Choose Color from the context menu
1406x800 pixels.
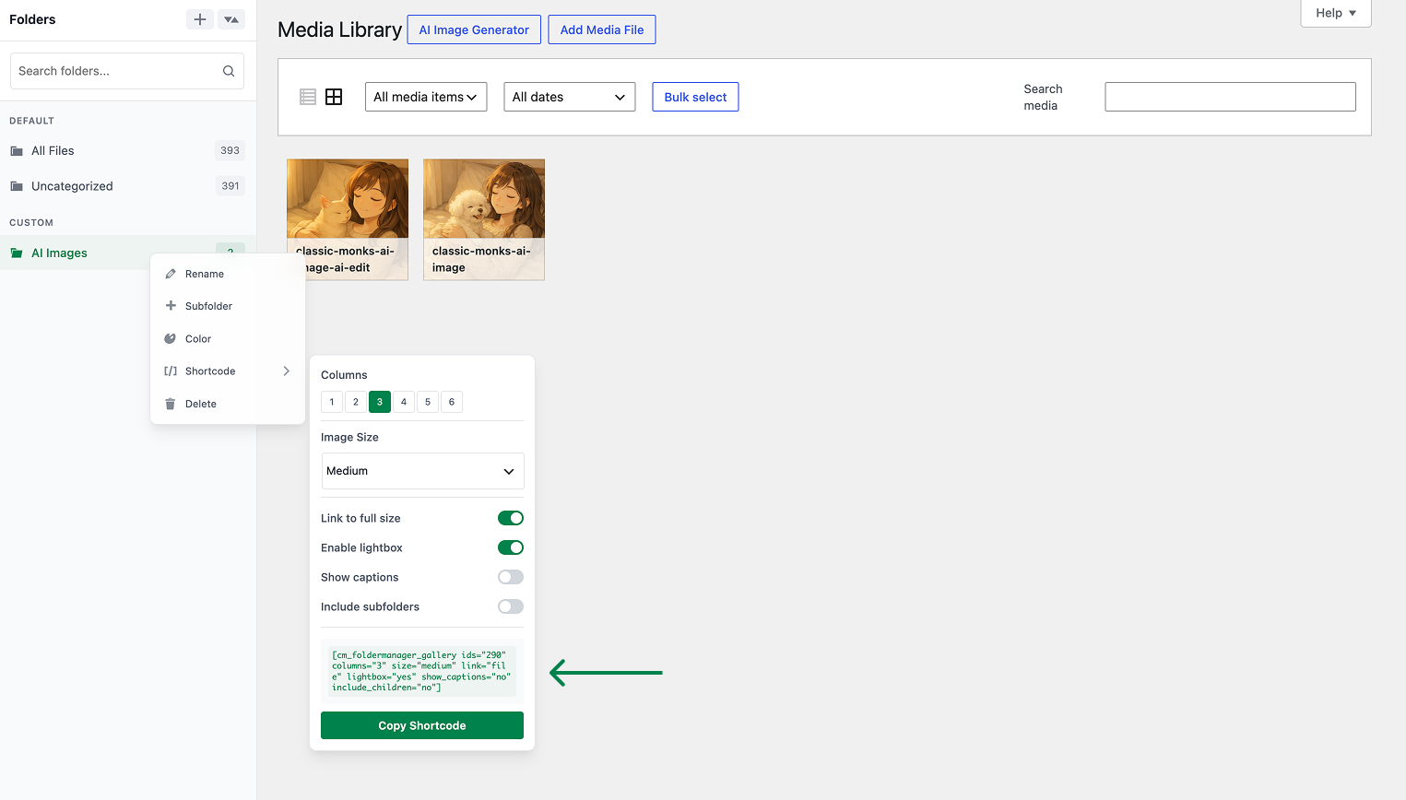coord(228,339)
